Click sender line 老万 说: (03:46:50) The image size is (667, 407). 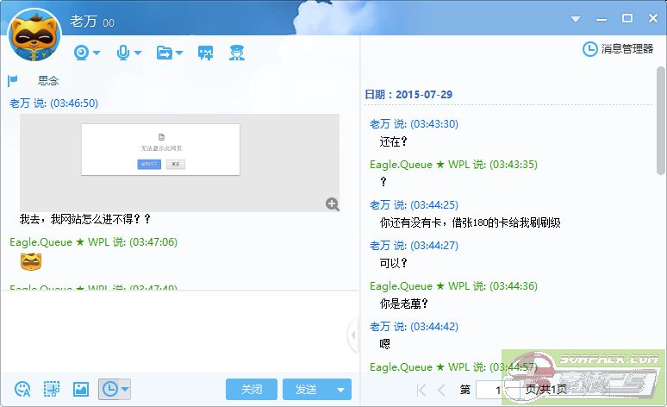[x=53, y=103]
